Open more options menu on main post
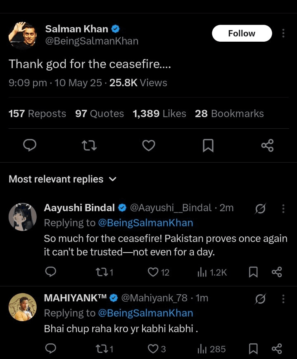This screenshot has width=297, height=359. [283, 33]
